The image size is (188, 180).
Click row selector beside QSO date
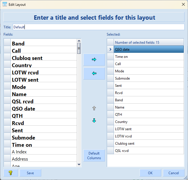(x=110, y=49)
